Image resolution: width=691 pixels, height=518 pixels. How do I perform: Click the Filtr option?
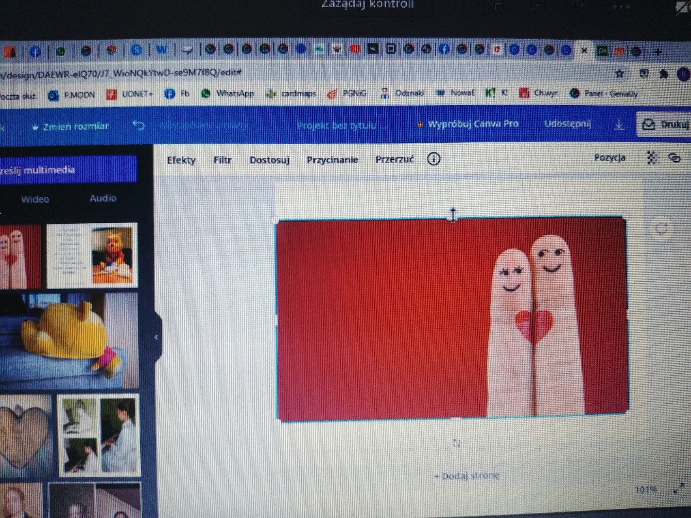(x=222, y=160)
